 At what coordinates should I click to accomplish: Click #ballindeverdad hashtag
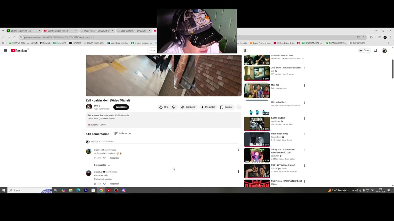pyautogui.click(x=123, y=115)
